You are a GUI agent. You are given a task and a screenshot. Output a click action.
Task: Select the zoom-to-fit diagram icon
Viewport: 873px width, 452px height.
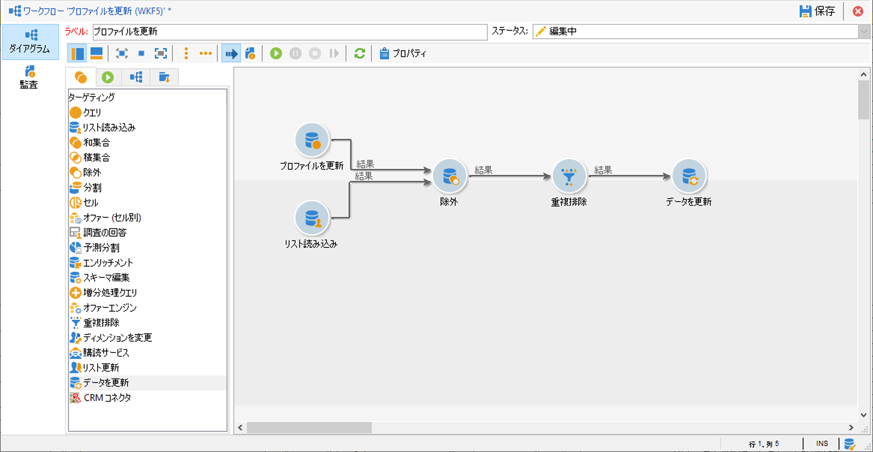click(161, 54)
